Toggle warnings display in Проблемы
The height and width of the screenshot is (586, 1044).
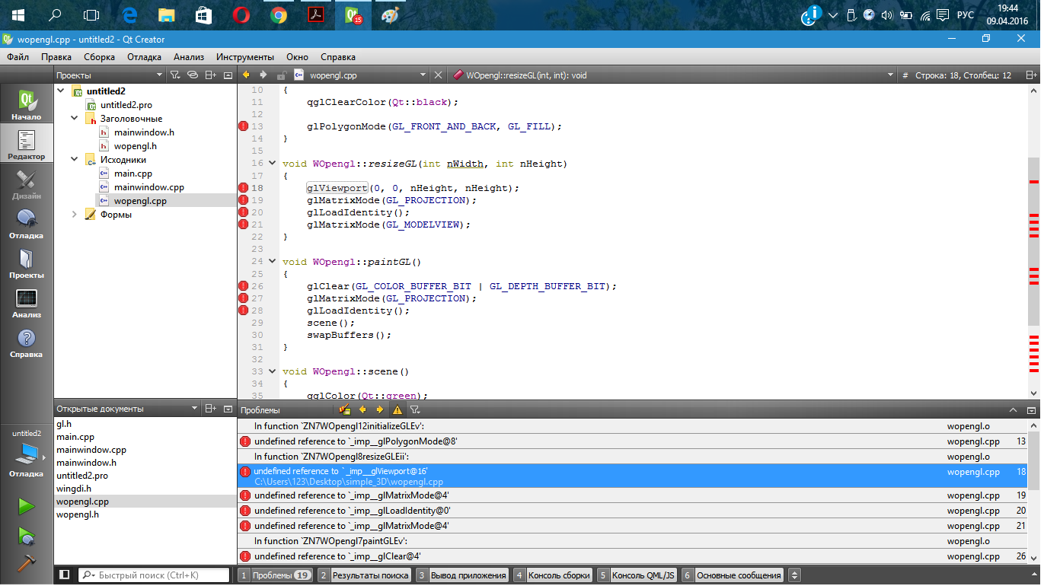point(397,409)
